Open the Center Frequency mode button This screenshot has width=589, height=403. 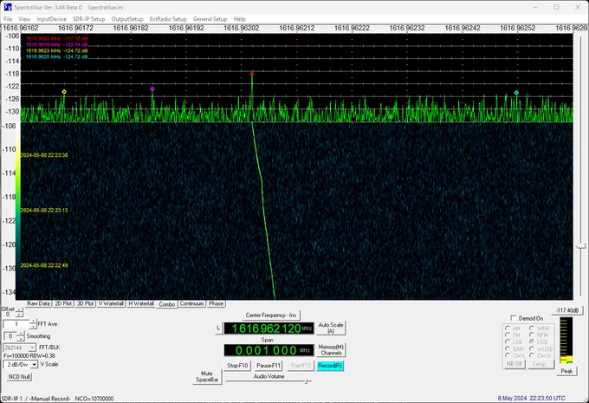[x=271, y=315]
